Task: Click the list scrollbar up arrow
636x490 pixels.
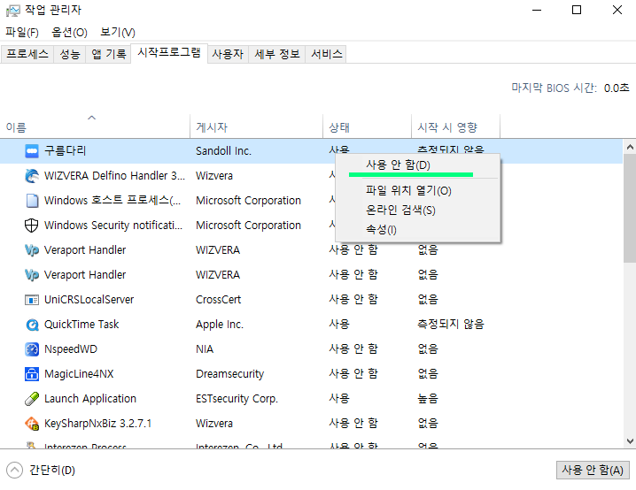Action: point(630,147)
